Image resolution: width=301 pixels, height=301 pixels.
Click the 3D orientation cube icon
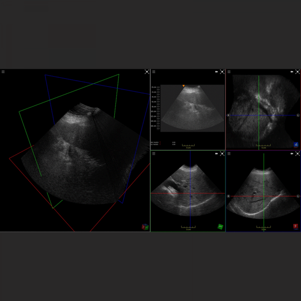(144, 227)
